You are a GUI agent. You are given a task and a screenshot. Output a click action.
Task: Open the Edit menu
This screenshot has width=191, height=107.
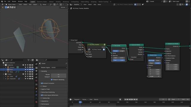[x=9, y=1]
